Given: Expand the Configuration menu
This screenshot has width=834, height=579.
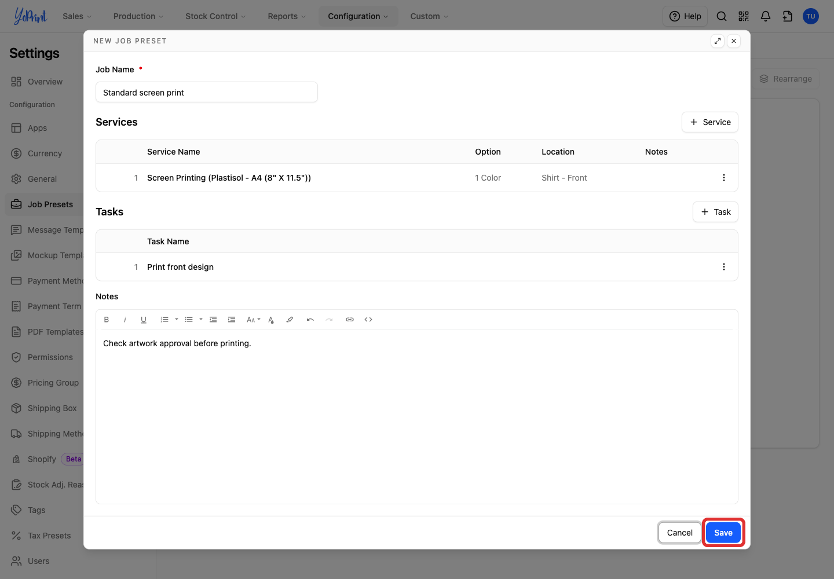Looking at the screenshot, I should tap(359, 16).
